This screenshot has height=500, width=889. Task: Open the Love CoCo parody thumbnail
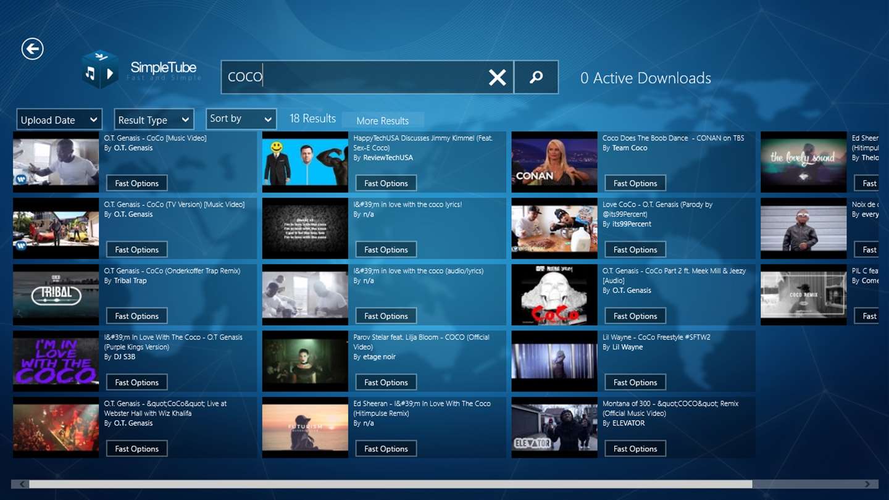[554, 228]
